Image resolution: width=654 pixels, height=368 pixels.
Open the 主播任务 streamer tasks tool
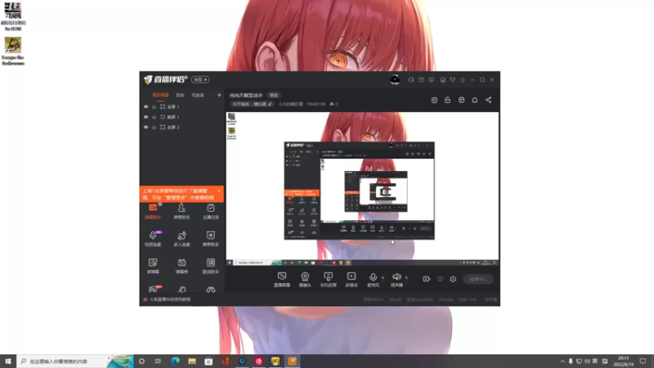click(211, 212)
